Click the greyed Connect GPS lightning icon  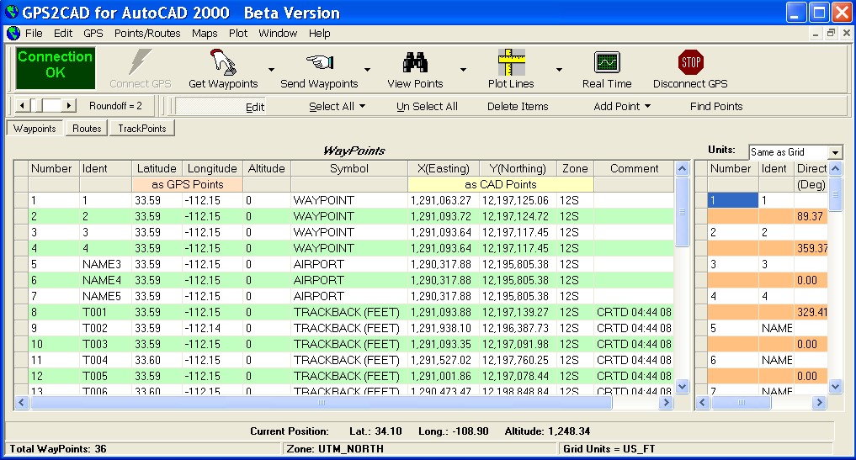pyautogui.click(x=140, y=61)
